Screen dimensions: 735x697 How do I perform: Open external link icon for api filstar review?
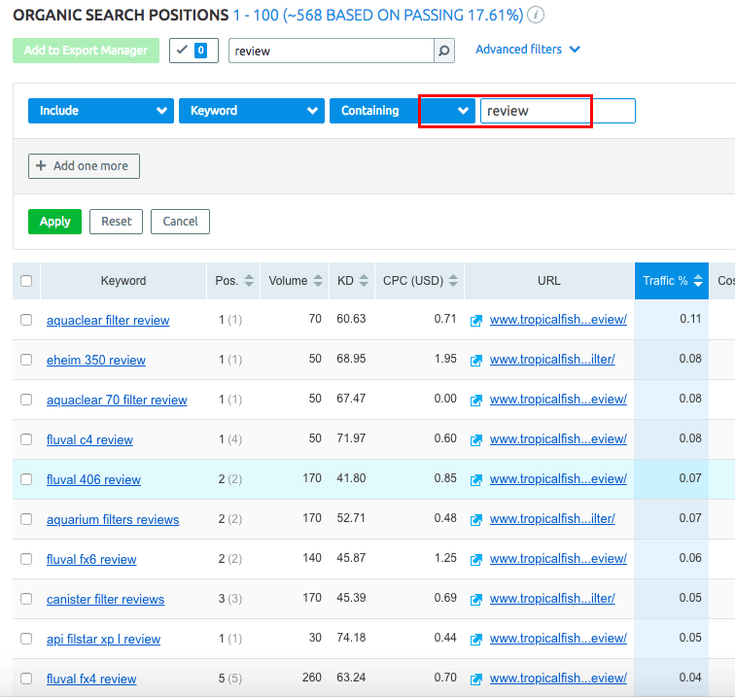(x=476, y=640)
